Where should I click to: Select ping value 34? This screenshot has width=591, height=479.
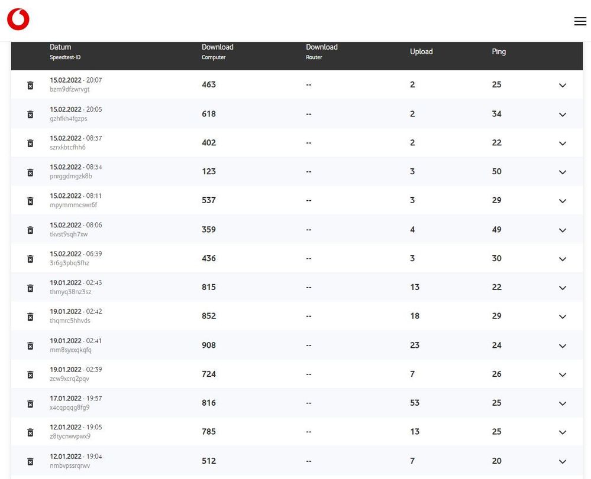coord(497,113)
